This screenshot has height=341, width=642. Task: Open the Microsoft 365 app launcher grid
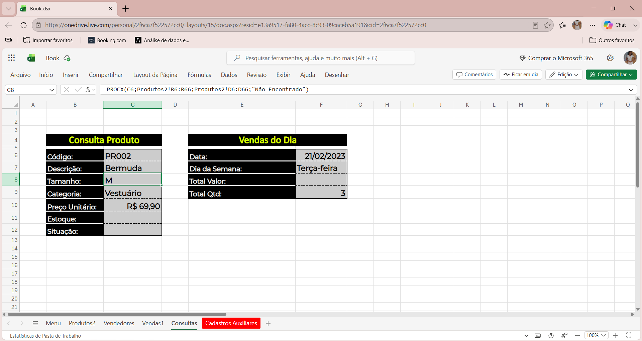11,58
